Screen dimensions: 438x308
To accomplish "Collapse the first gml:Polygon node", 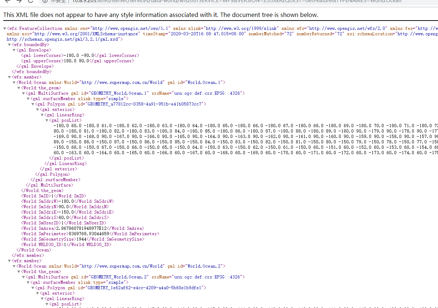I will click(x=32, y=104).
